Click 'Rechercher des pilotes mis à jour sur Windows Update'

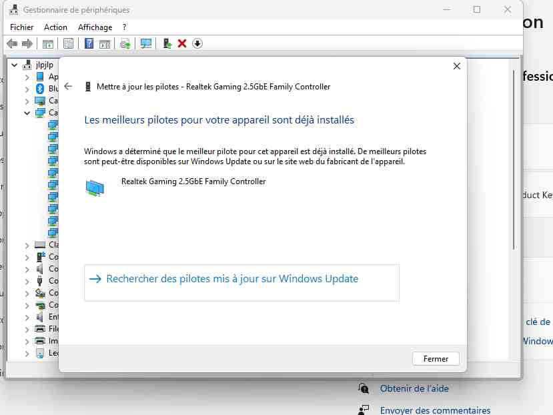pos(241,283)
